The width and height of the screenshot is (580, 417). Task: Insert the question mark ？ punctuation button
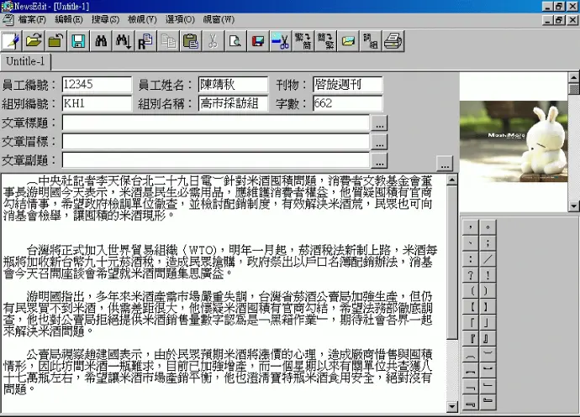(471, 274)
